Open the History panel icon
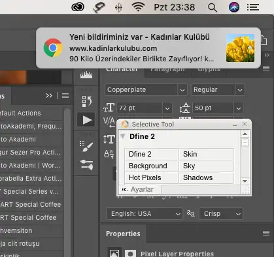Viewport: 274px width, 257px height. click(x=87, y=101)
